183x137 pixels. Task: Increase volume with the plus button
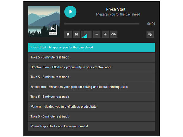(105, 34)
